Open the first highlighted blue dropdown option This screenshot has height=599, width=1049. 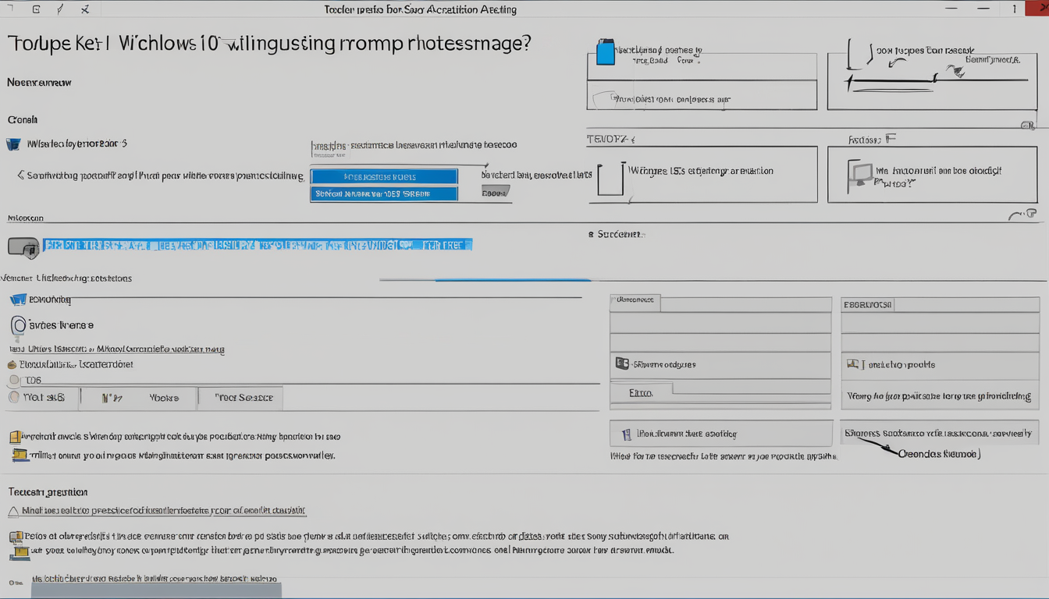pos(383,176)
